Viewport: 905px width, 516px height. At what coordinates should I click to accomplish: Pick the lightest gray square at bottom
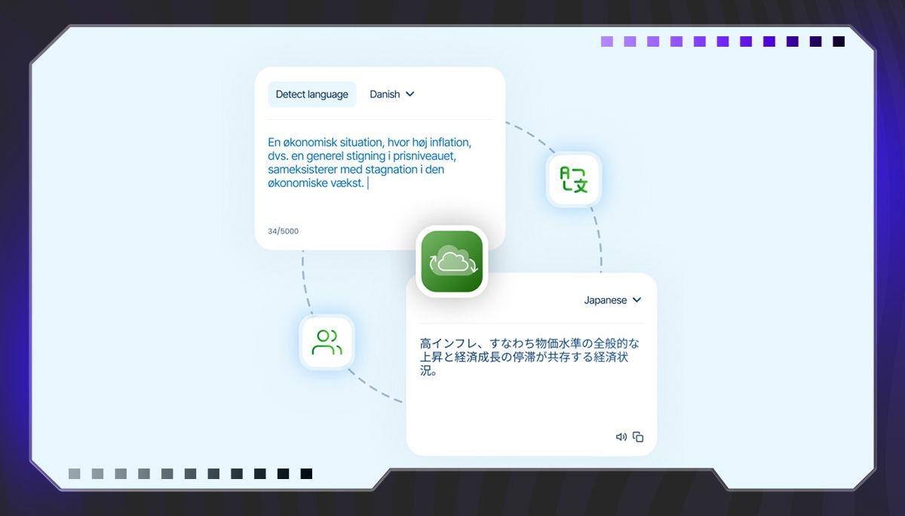click(74, 474)
